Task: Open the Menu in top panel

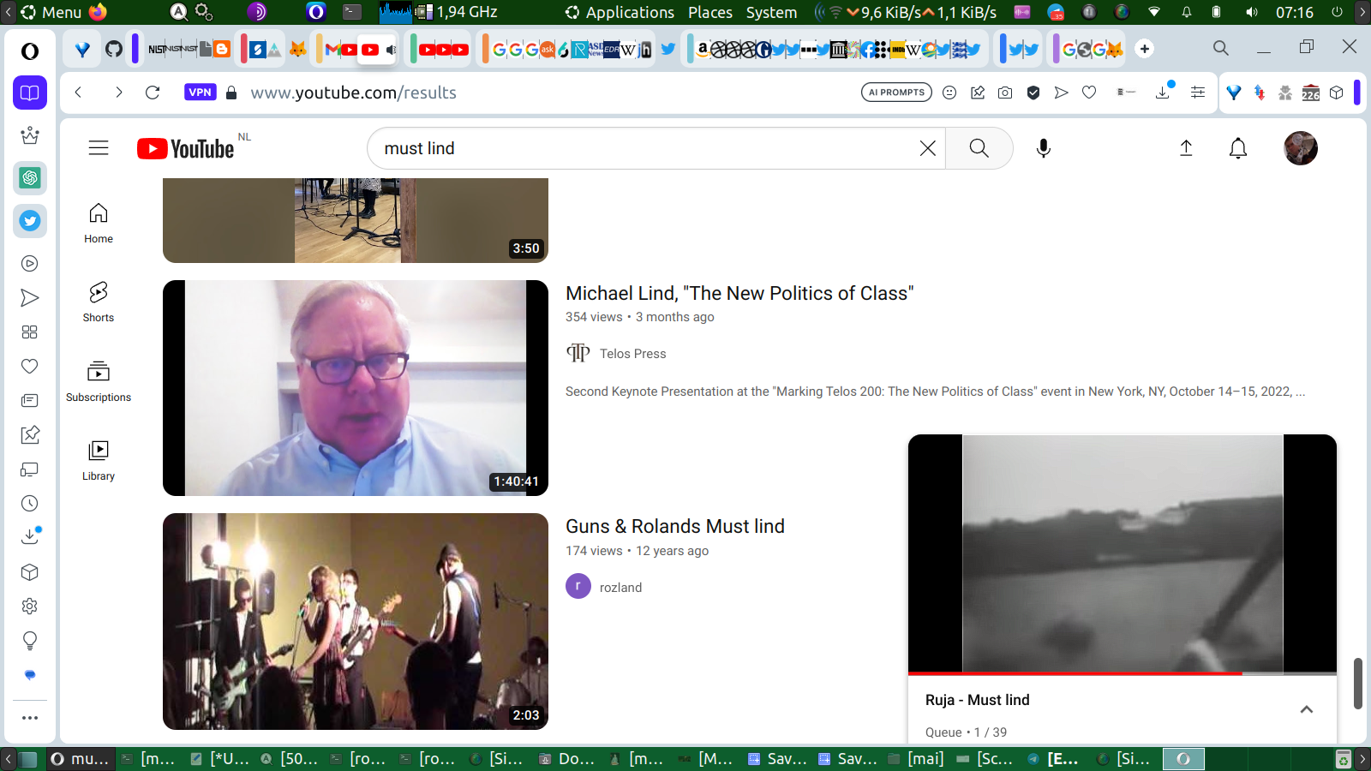Action: (x=51, y=12)
